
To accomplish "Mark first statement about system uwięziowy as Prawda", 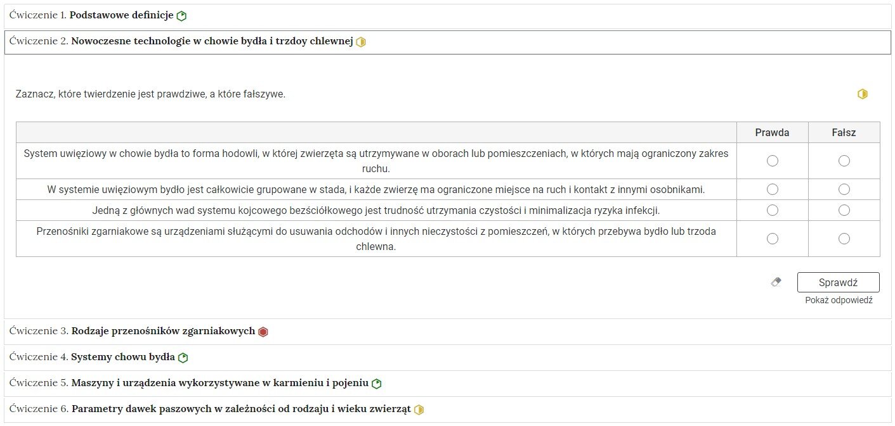I will (773, 161).
